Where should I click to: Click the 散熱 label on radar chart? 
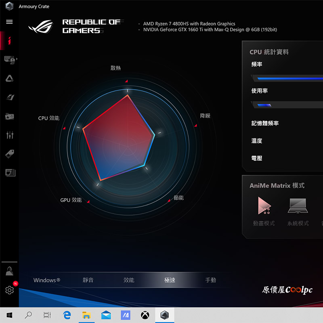point(115,68)
